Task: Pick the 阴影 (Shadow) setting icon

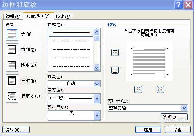Action: click(12, 65)
